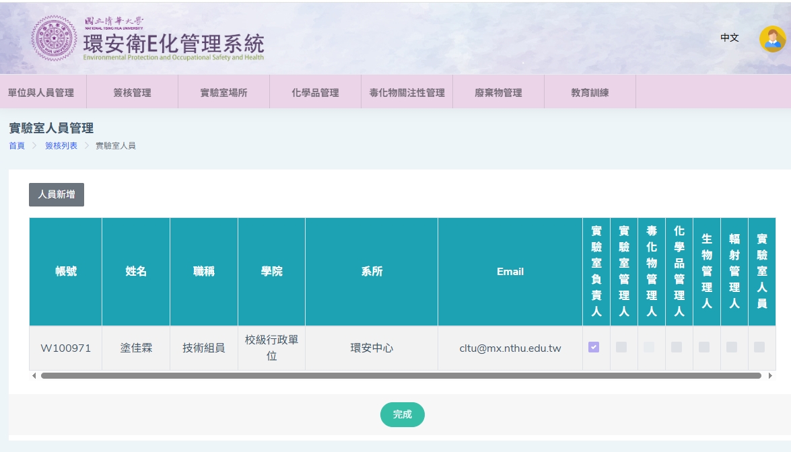Viewport: 791px width, 452px height.
Task: Expand the 化學品管理 menu
Action: (x=315, y=93)
